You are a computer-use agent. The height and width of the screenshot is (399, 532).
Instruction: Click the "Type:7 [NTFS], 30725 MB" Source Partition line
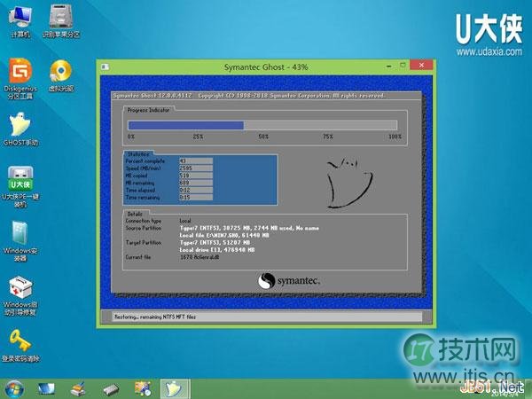(x=249, y=228)
